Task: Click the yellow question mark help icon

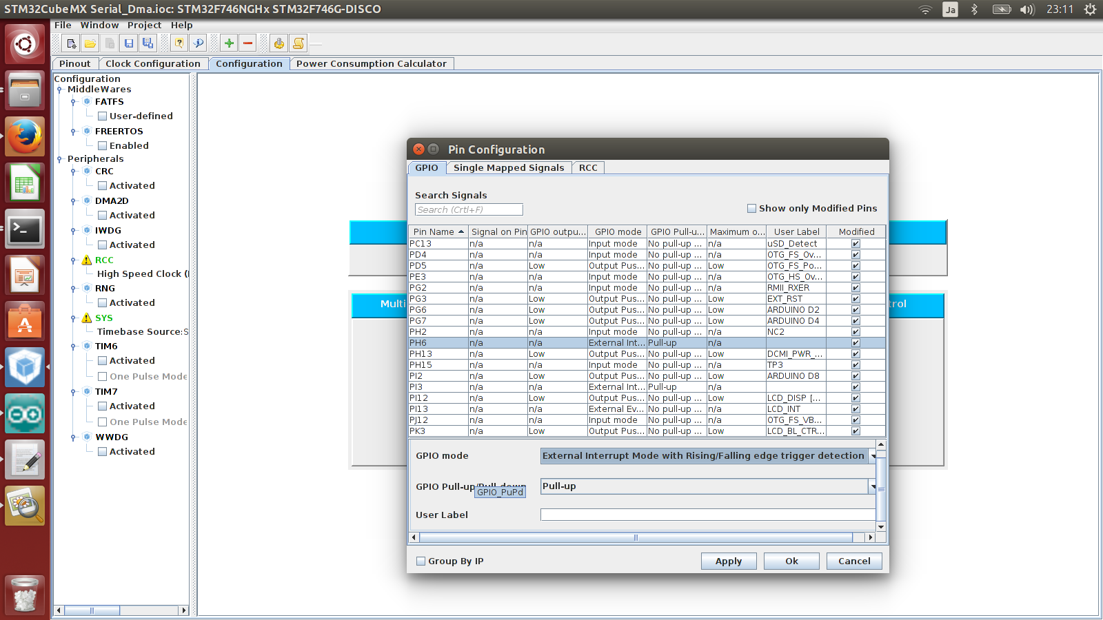Action: [x=179, y=43]
